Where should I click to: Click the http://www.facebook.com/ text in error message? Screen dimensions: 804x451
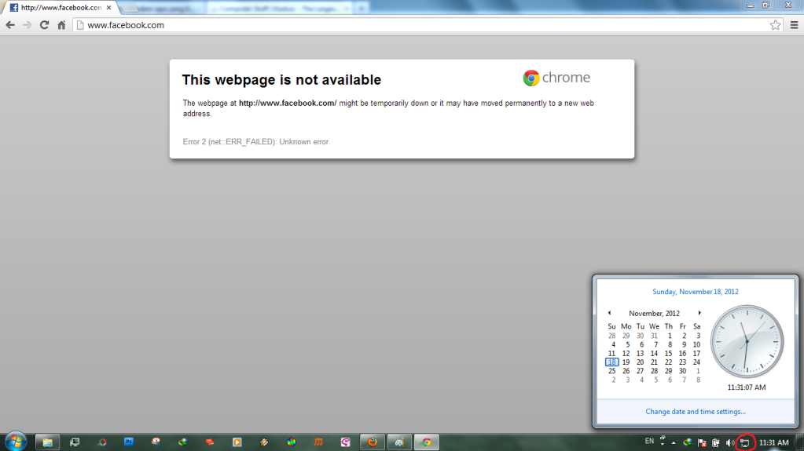click(x=288, y=103)
